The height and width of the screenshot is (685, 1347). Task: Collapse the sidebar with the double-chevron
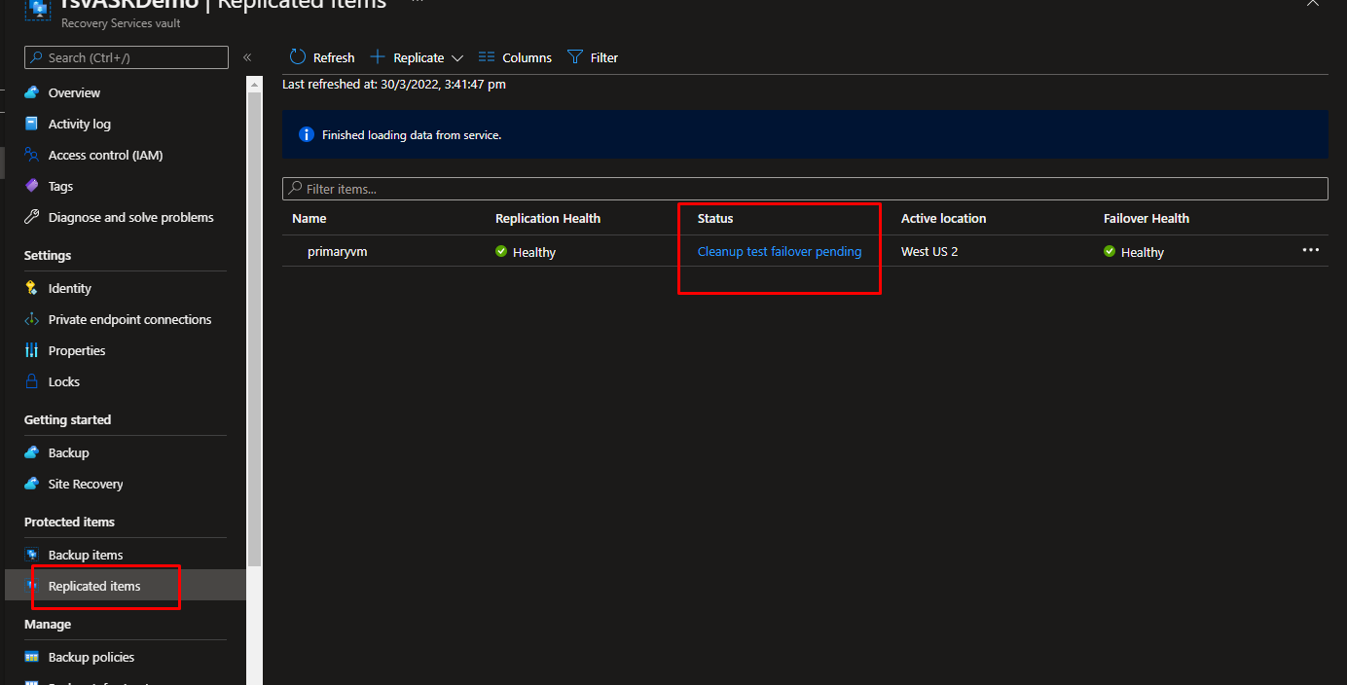(246, 56)
